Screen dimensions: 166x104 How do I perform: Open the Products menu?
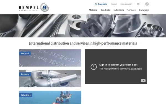tap(105, 10)
